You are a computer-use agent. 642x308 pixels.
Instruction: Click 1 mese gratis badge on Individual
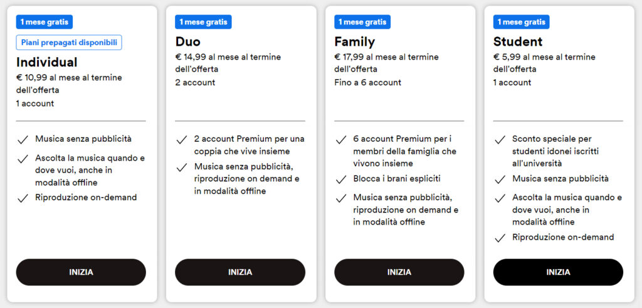click(x=45, y=22)
